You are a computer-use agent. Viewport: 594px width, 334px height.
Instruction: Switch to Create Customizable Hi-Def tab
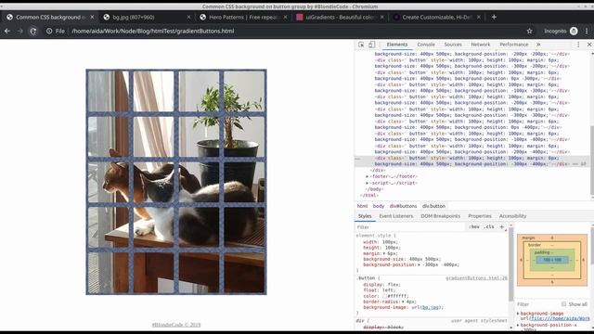[437, 17]
